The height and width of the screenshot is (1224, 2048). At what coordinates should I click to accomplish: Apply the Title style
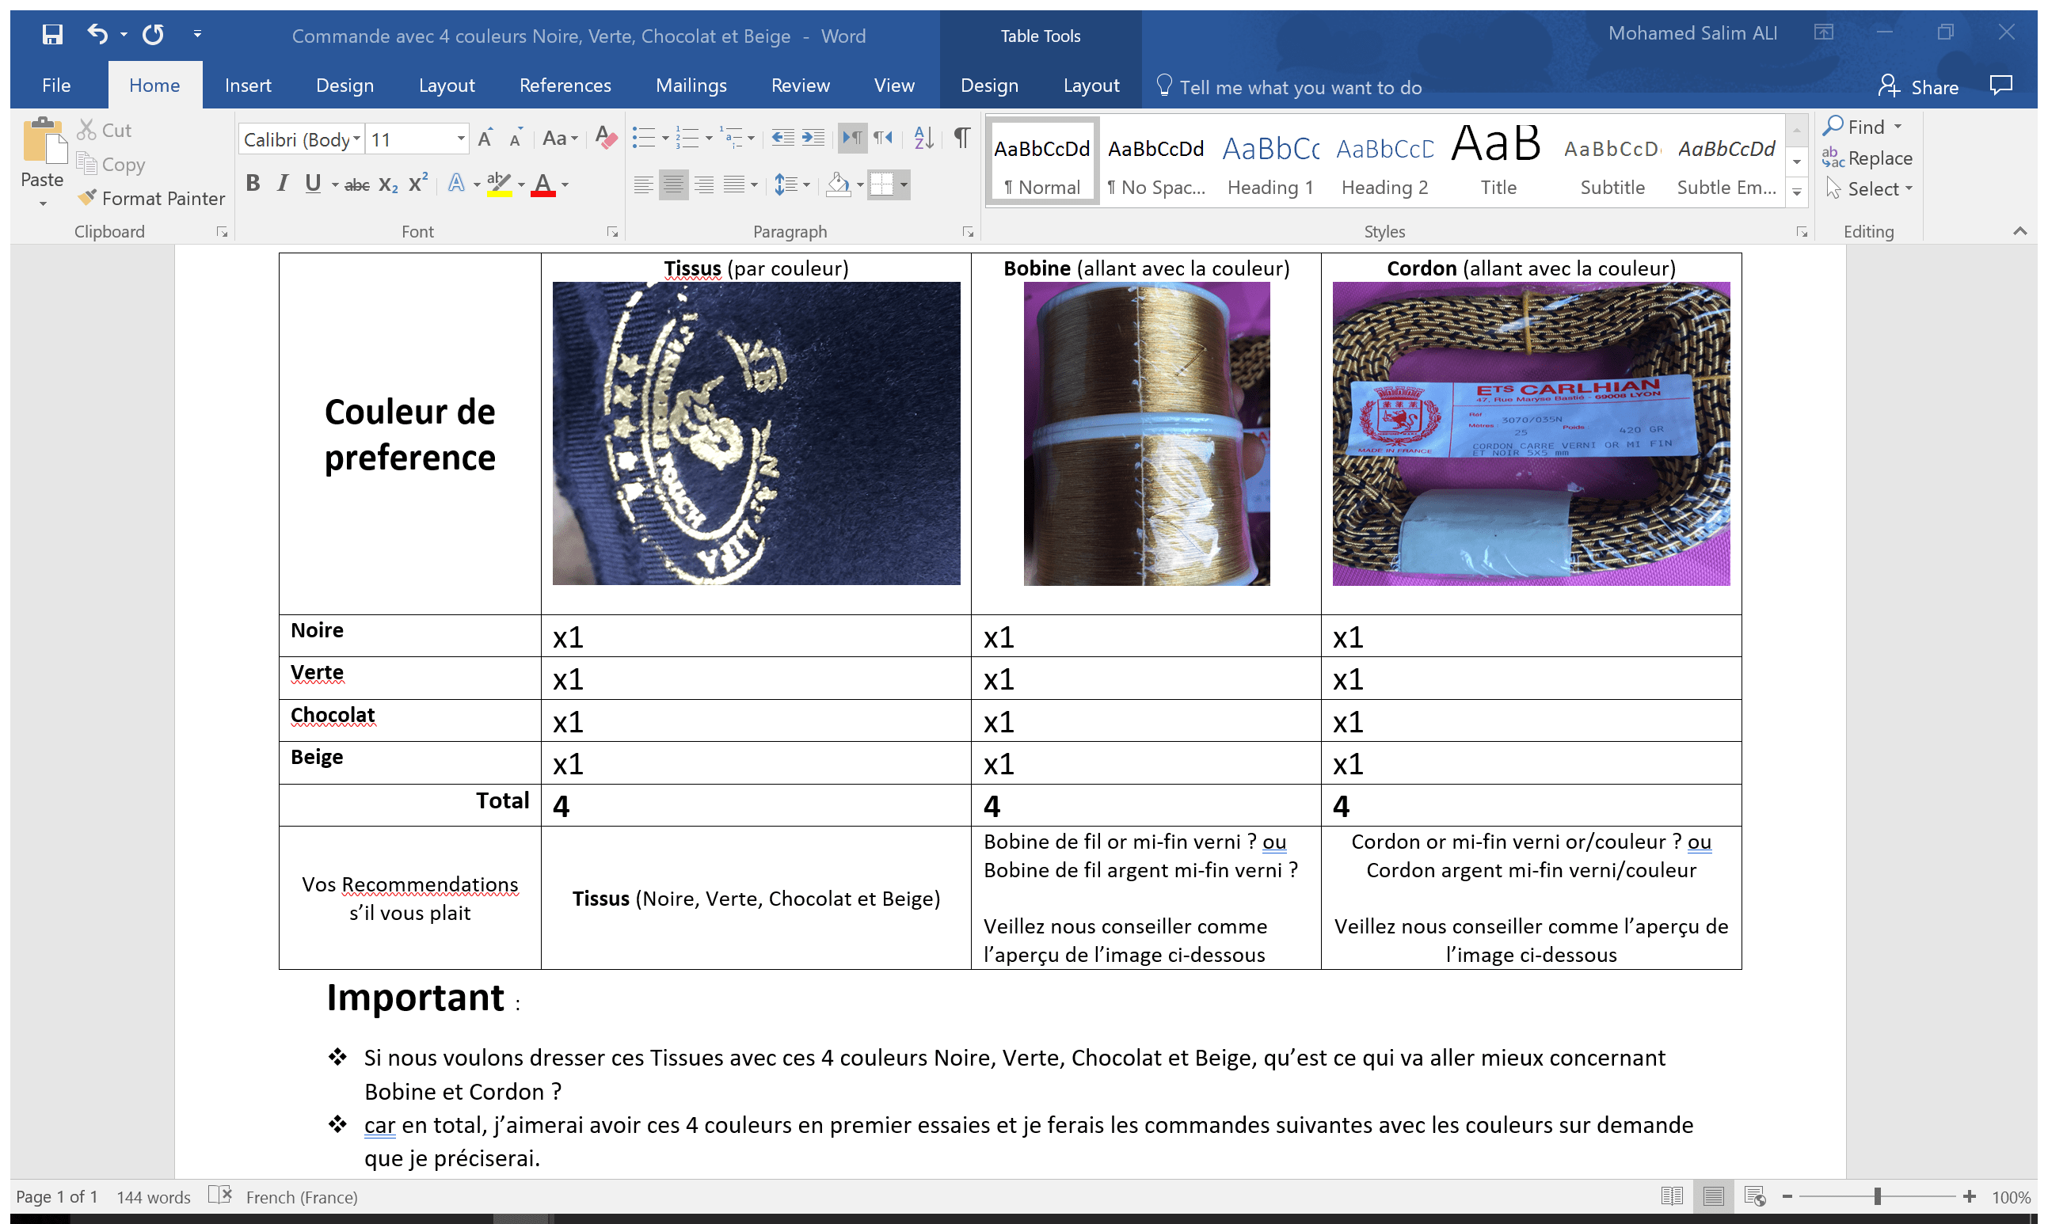(x=1498, y=162)
